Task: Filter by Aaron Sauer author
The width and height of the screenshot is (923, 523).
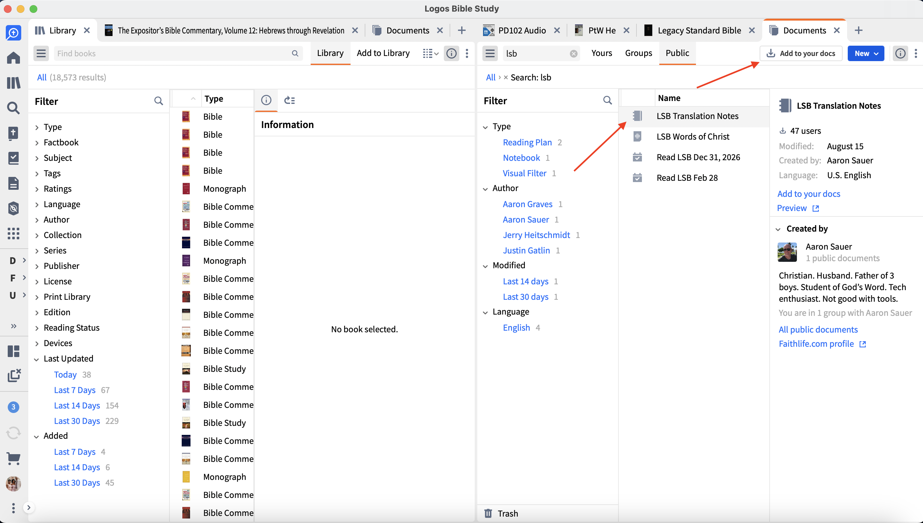Action: coord(526,219)
